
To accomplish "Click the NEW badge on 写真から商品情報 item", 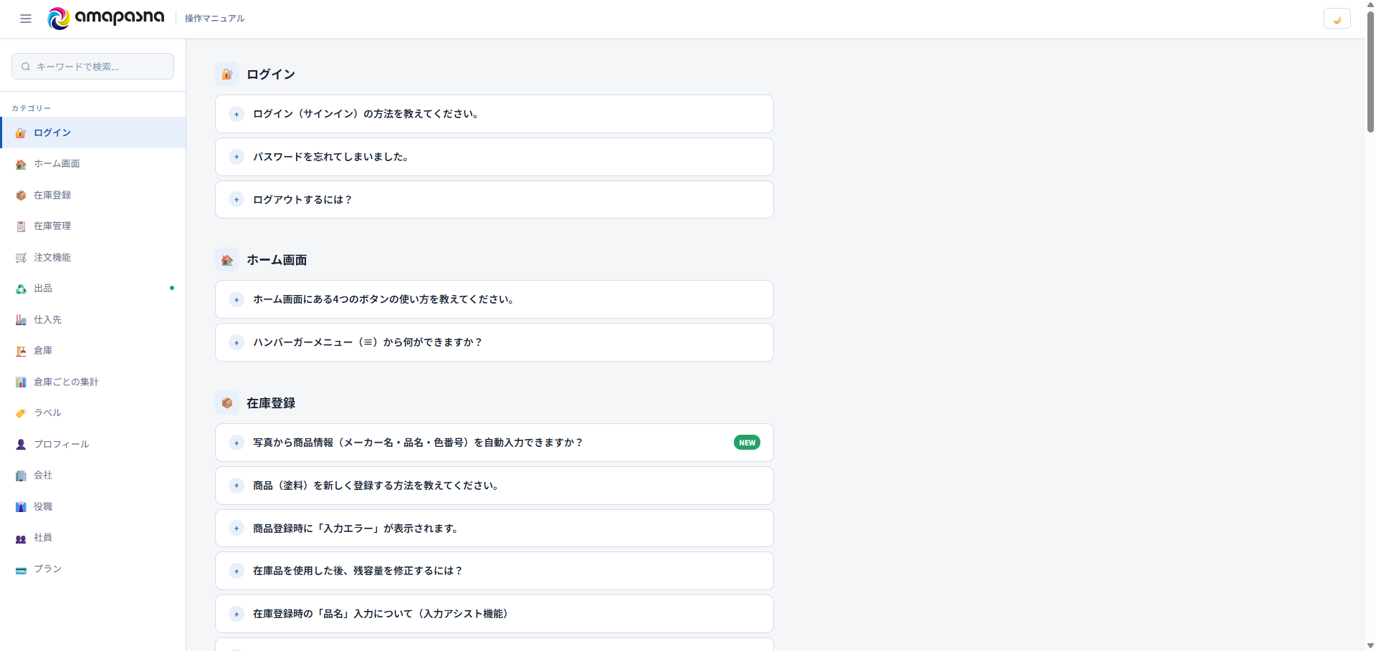I will pos(747,443).
